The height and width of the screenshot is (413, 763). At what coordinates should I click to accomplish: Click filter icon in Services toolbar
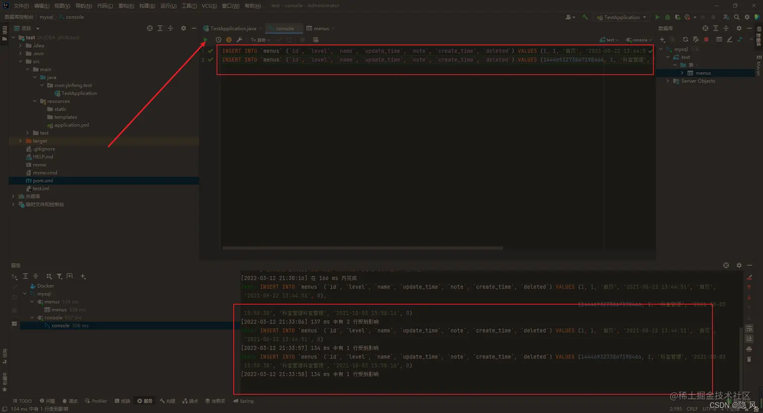pos(59,276)
